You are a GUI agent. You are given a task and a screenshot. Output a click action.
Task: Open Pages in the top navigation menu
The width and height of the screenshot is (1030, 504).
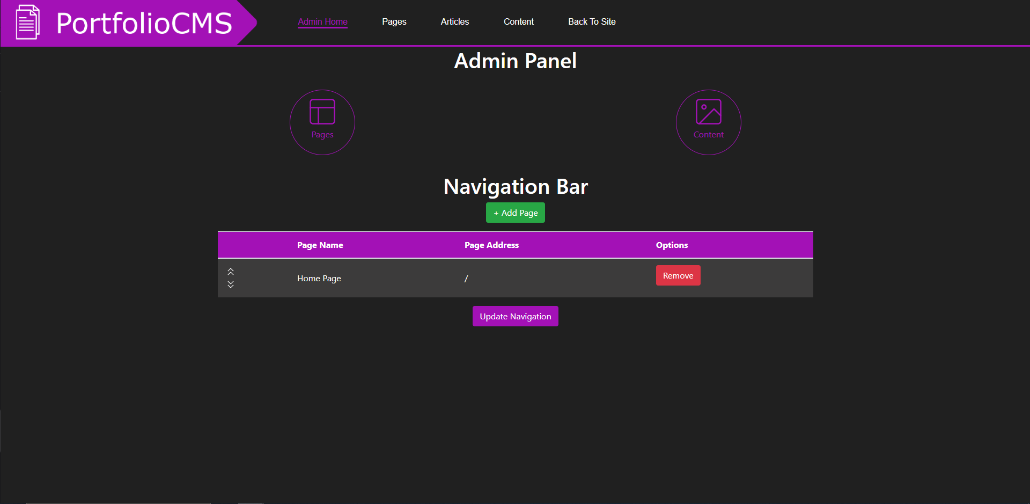[x=394, y=22]
